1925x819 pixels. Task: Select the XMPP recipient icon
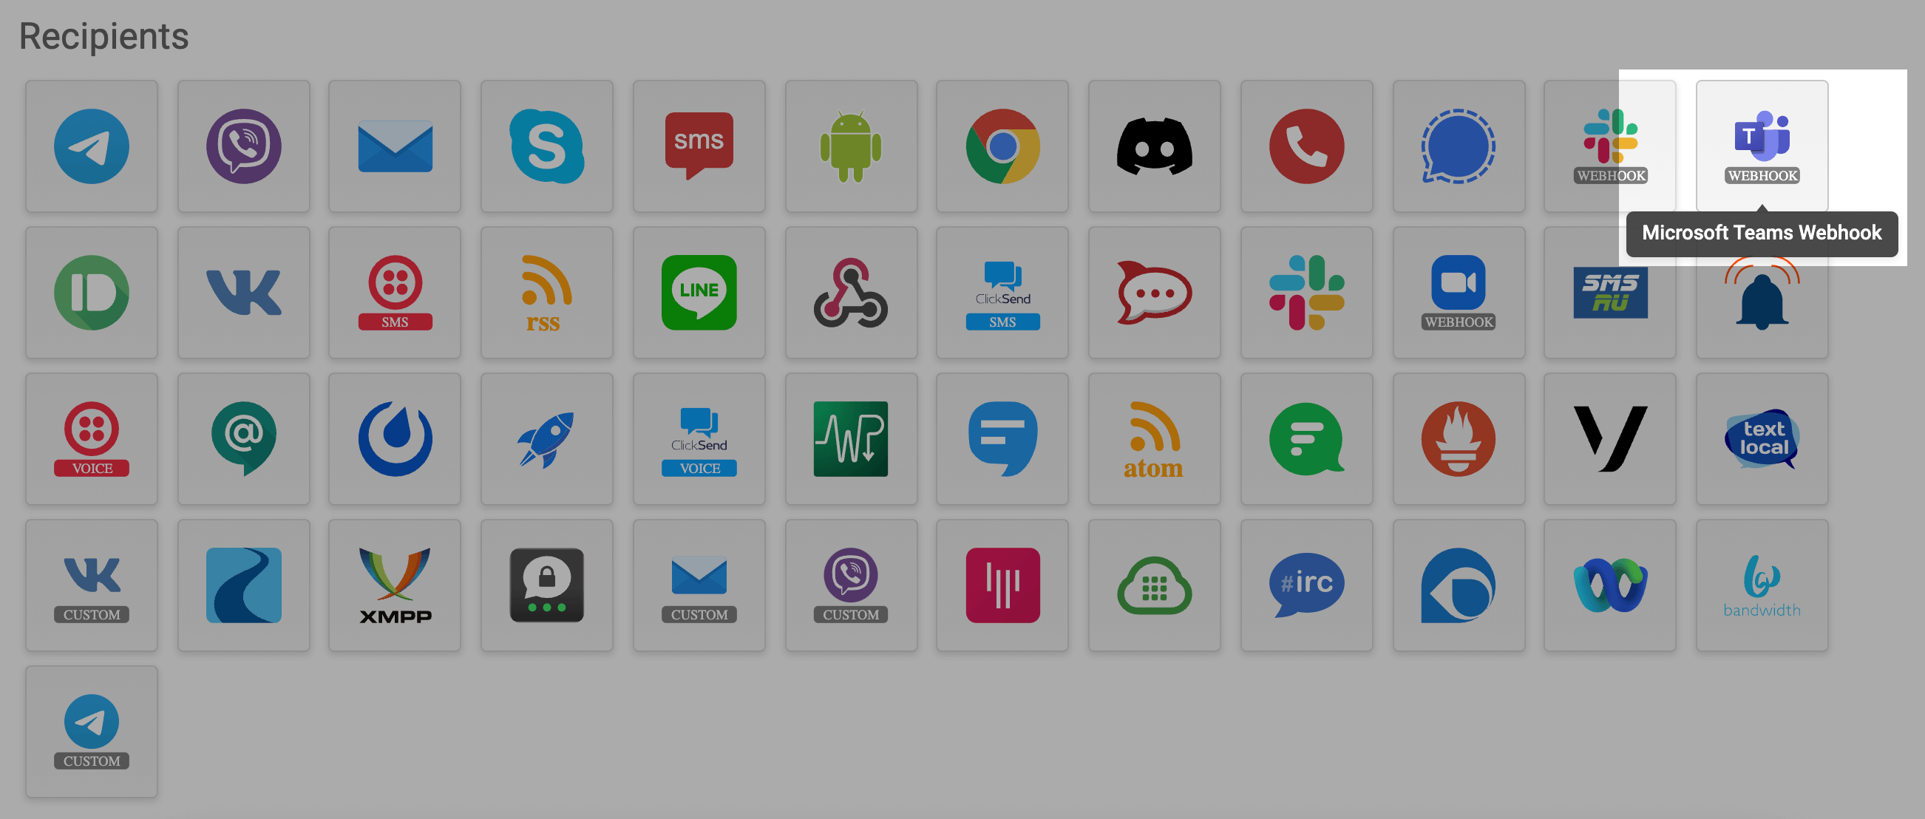pyautogui.click(x=395, y=585)
